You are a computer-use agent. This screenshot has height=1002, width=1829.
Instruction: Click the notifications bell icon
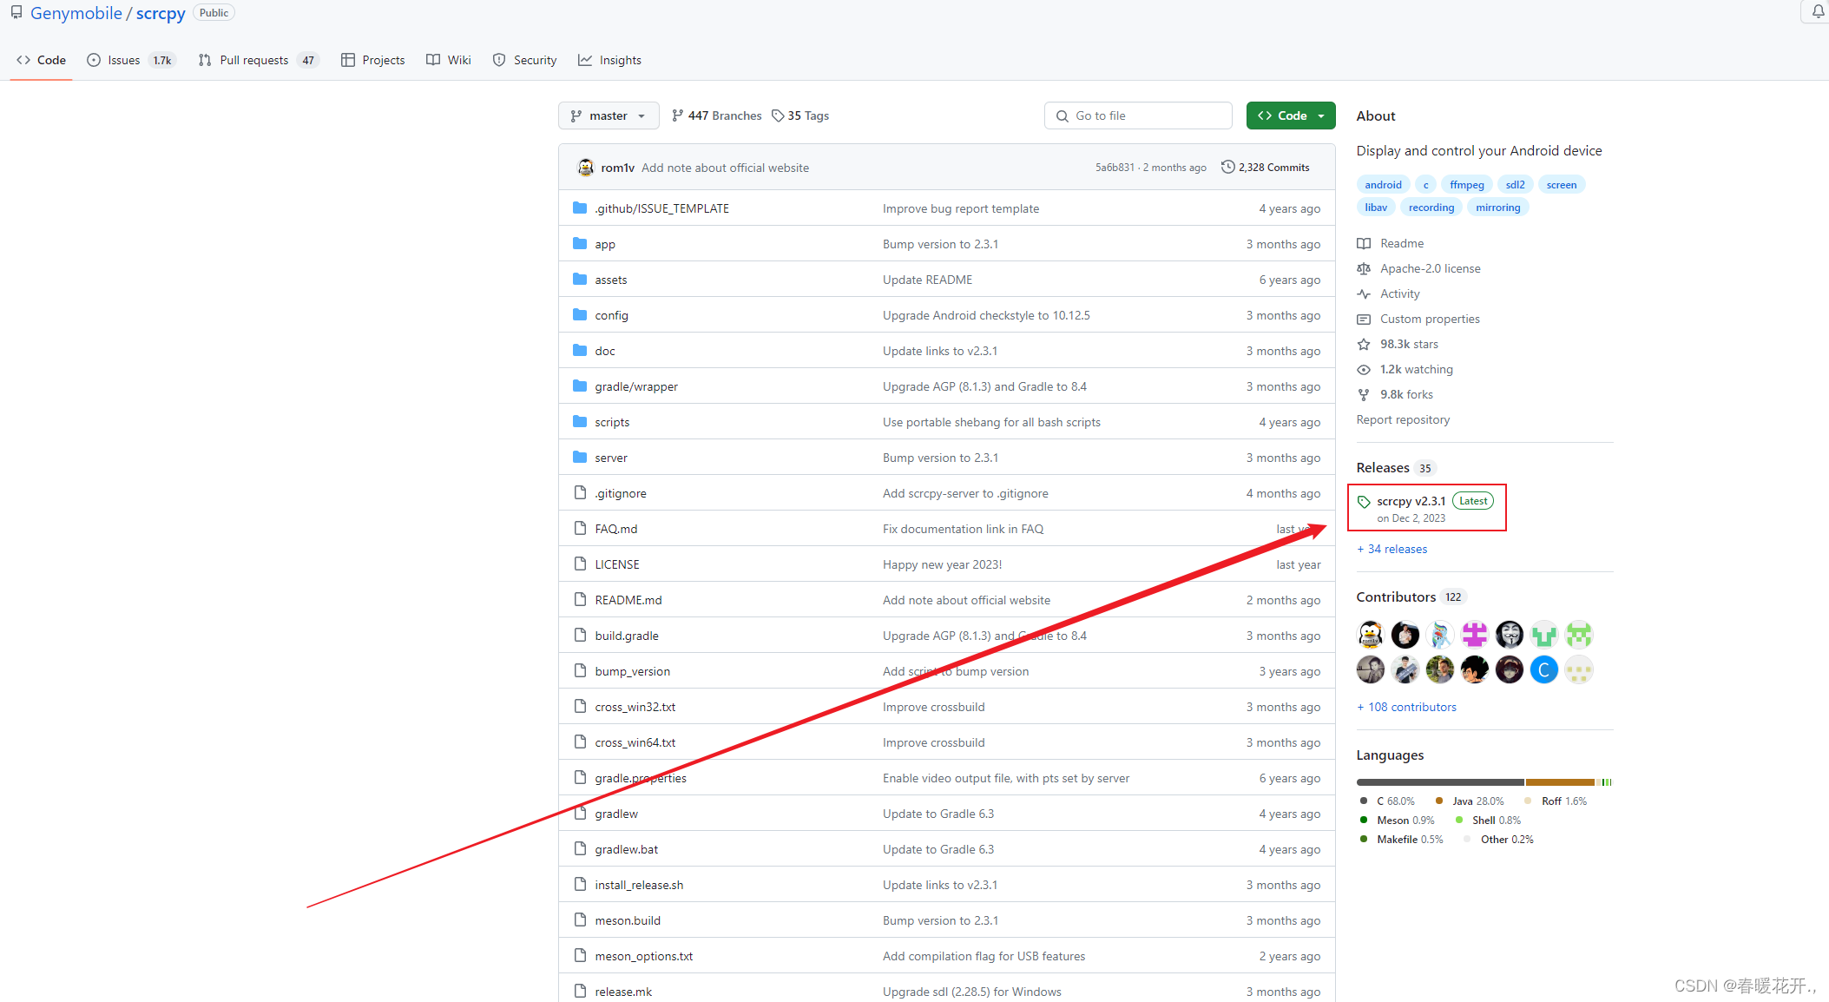tap(1818, 11)
